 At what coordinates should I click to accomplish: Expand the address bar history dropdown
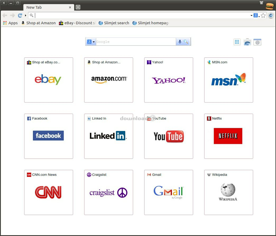coord(251,15)
